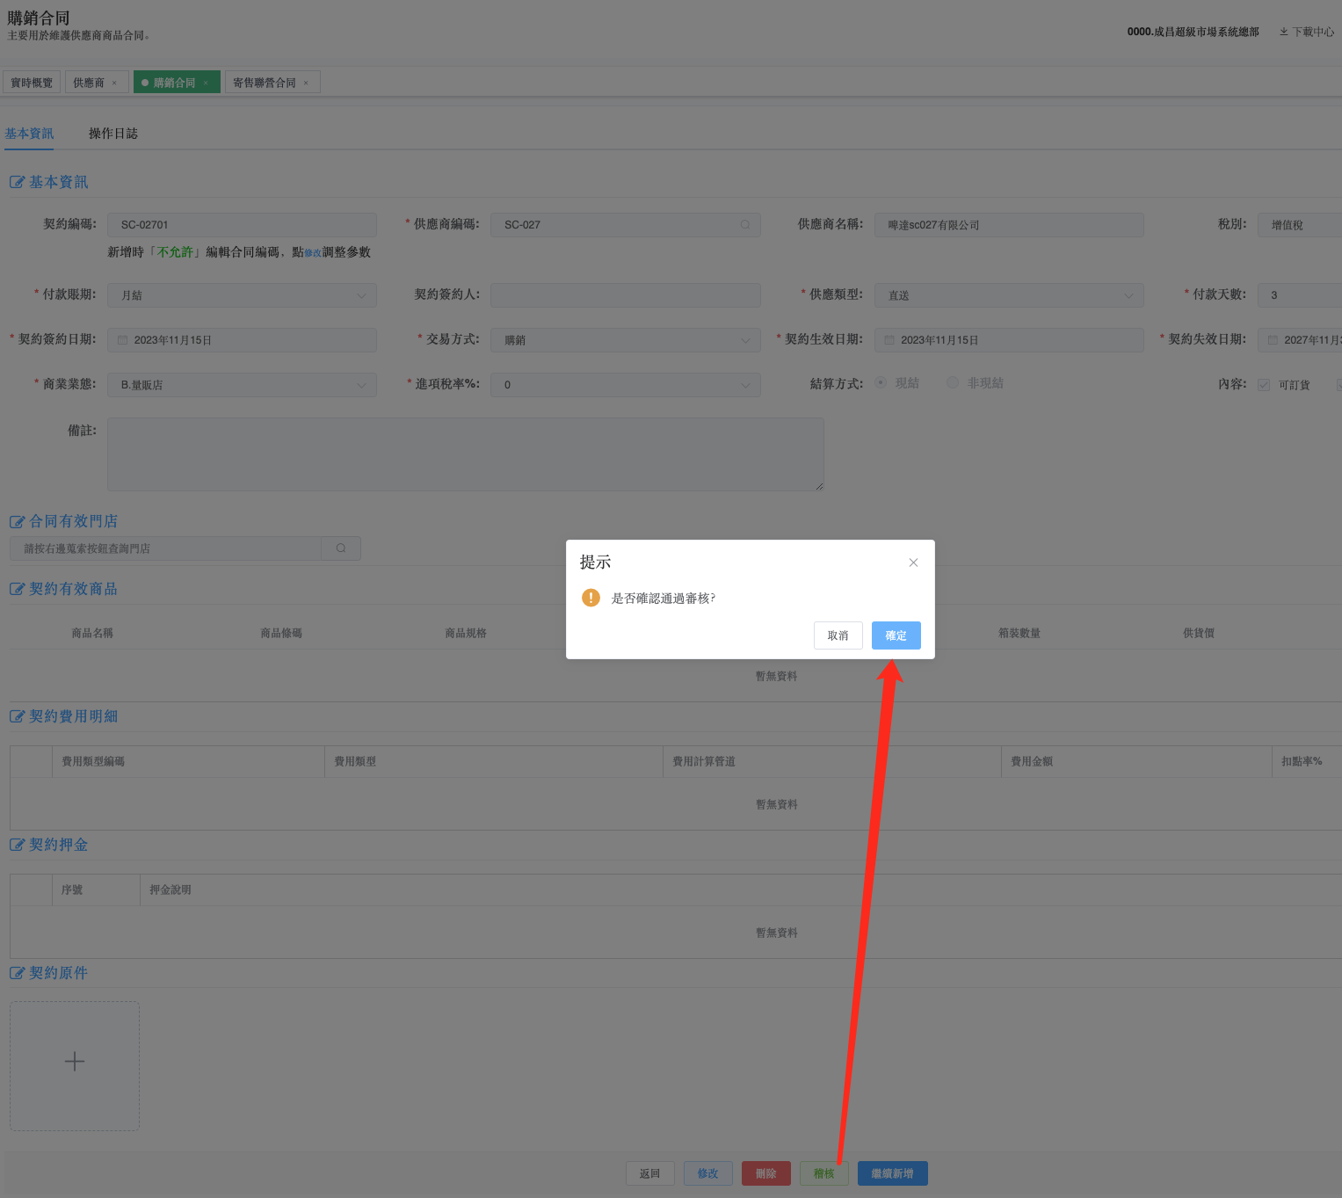
Task: Click the edit icon beside 契約費用明細 heading
Action: click(x=17, y=716)
